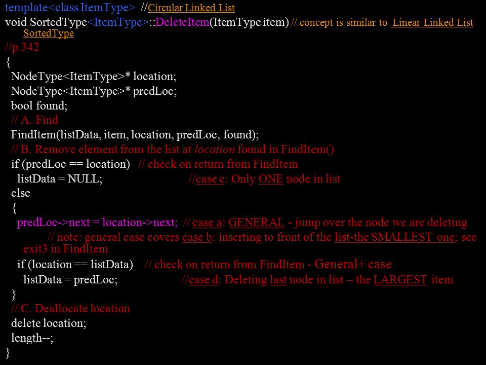
Task: Click '// check on return from FindItem' after predLoc
Action: click(218, 164)
